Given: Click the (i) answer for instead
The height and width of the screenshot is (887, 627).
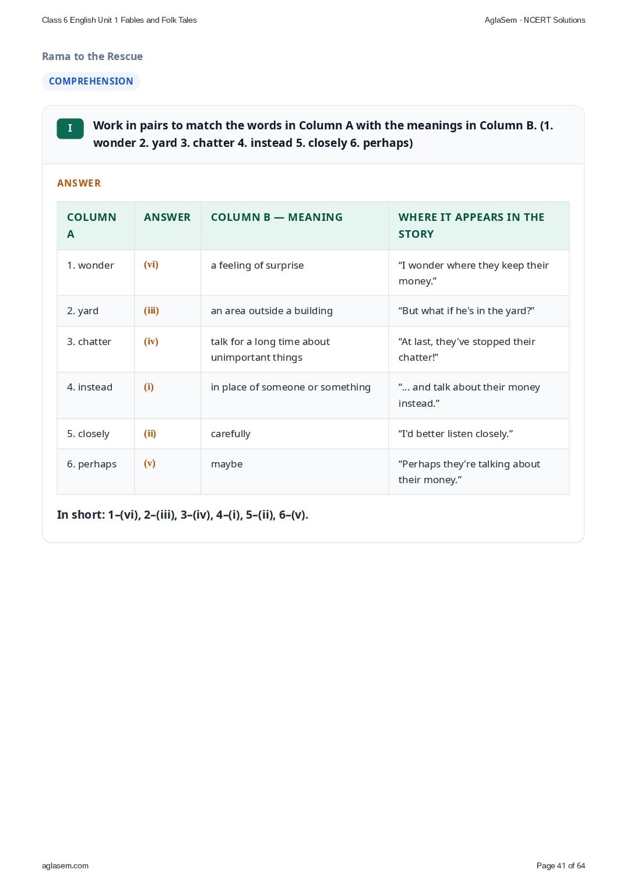Looking at the screenshot, I should tap(149, 387).
